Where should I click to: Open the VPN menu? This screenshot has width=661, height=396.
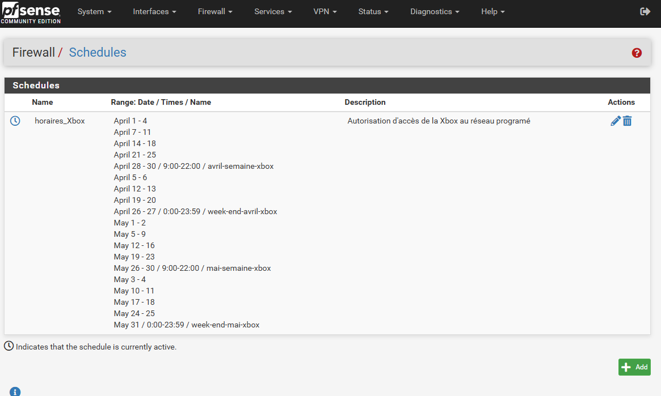coord(325,11)
